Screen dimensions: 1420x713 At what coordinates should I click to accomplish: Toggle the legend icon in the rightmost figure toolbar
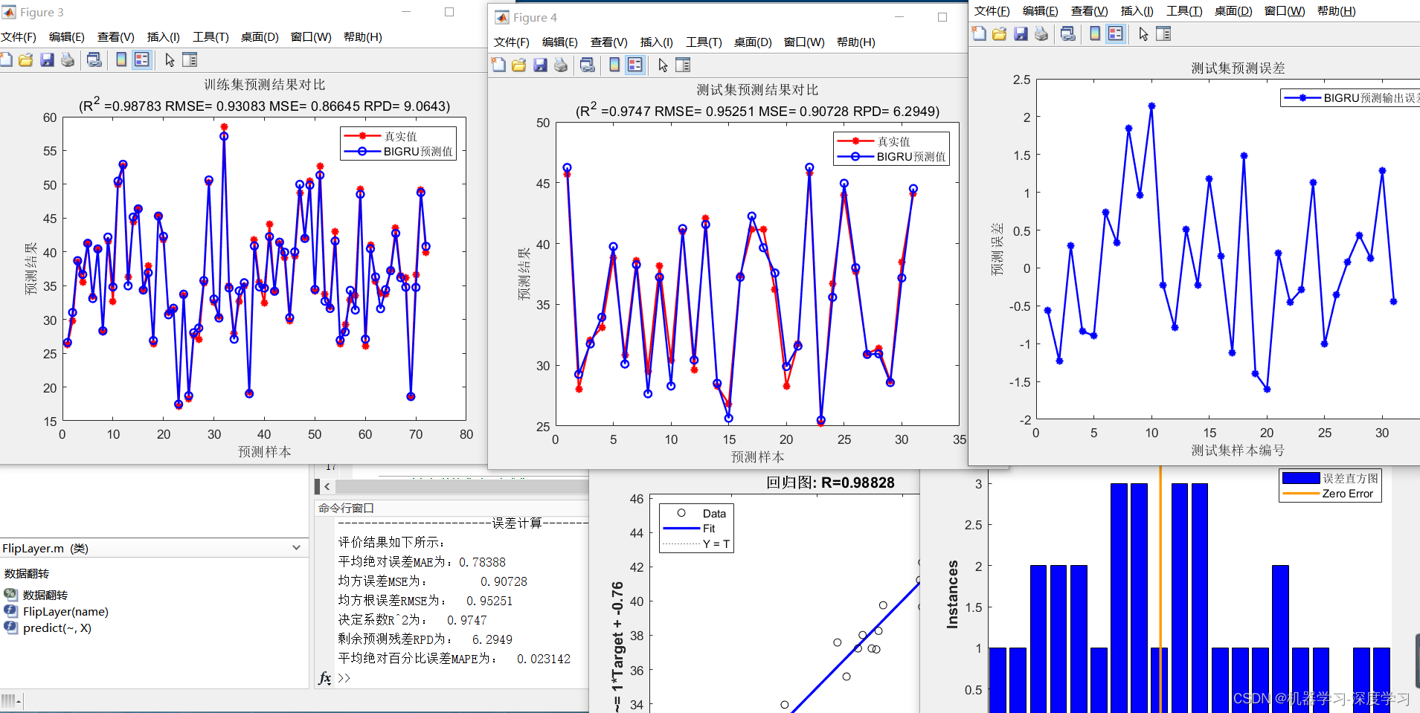pos(1114,33)
